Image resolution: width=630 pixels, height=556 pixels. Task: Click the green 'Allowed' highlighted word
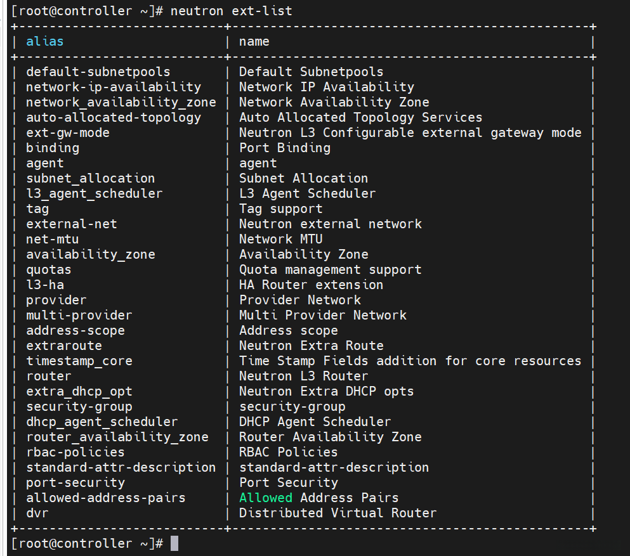point(265,498)
